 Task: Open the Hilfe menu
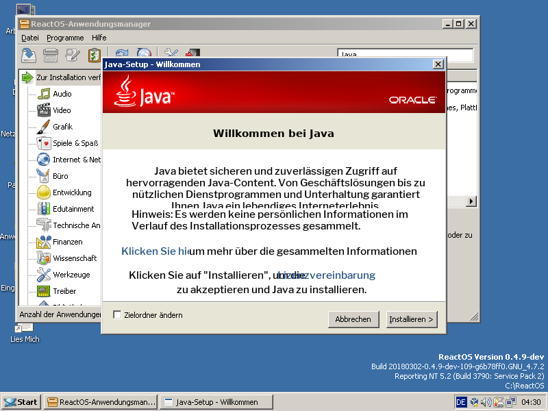pyautogui.click(x=99, y=38)
